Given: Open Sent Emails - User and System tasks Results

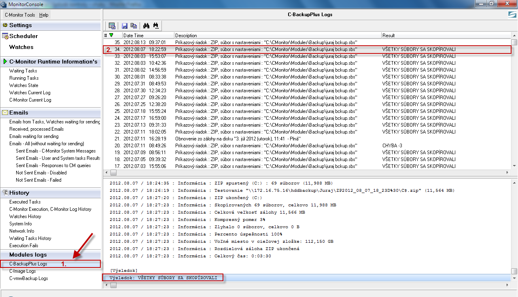Looking at the screenshot, I should click(58, 158).
